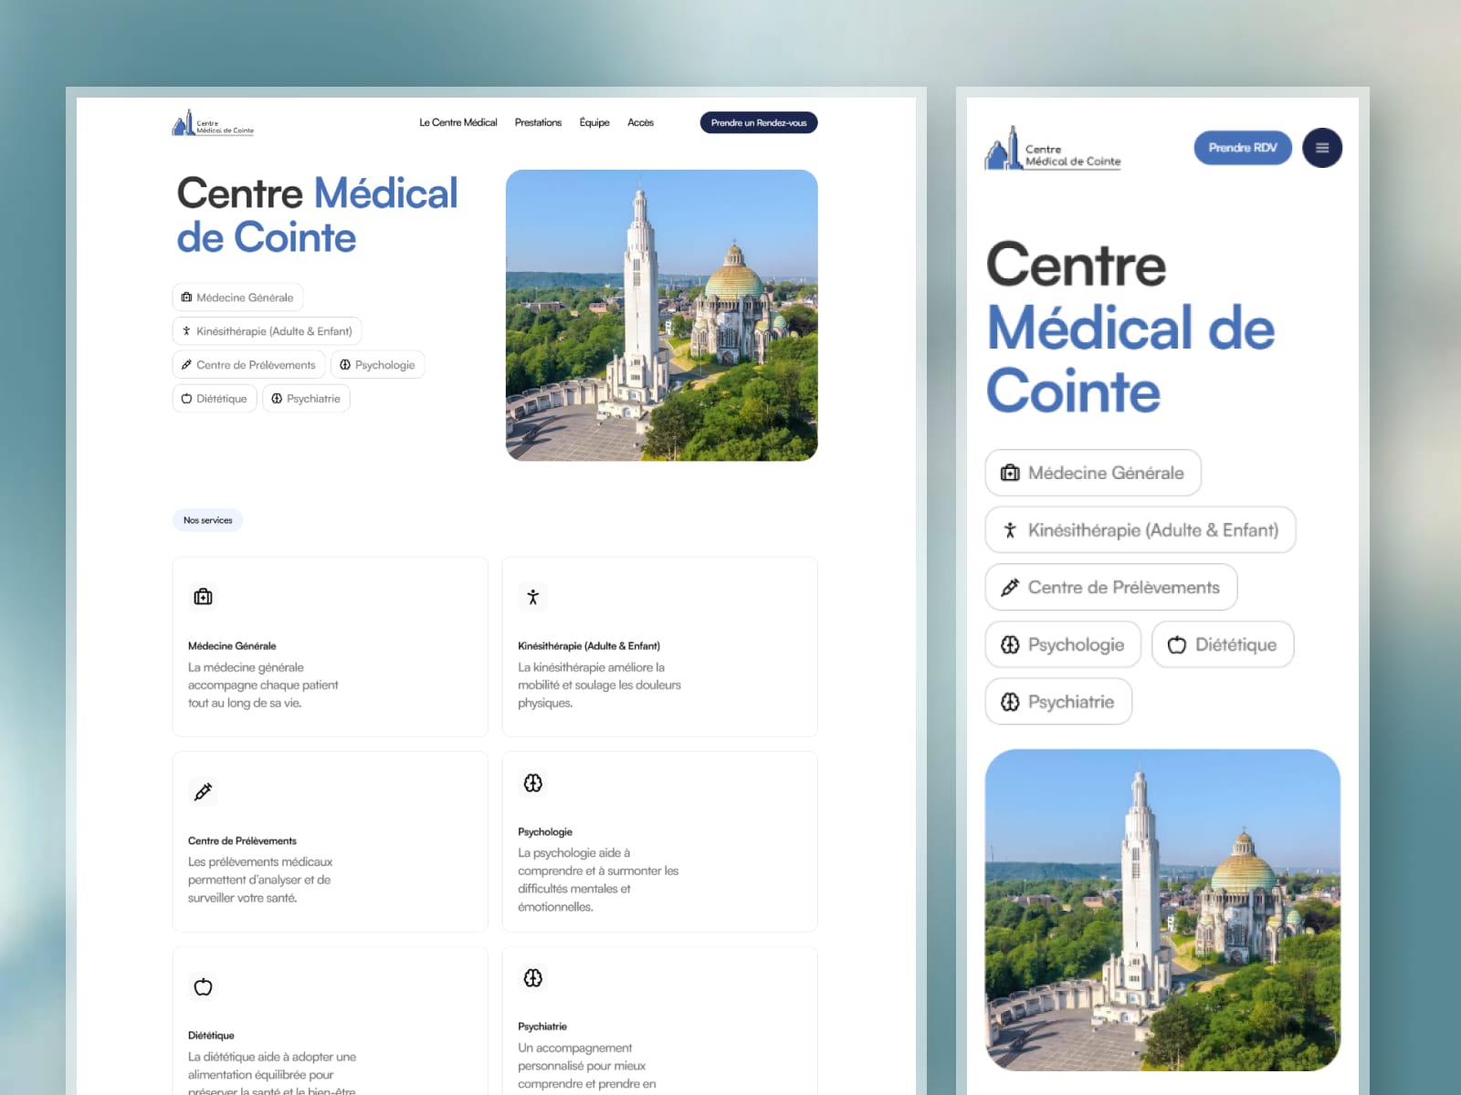The height and width of the screenshot is (1095, 1461).
Task: Click the mobile view site logo
Action: tap(1053, 149)
